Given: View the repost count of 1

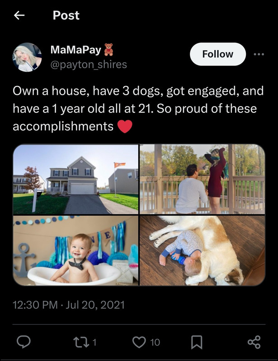Looking at the screenshot, I should (x=94, y=342).
